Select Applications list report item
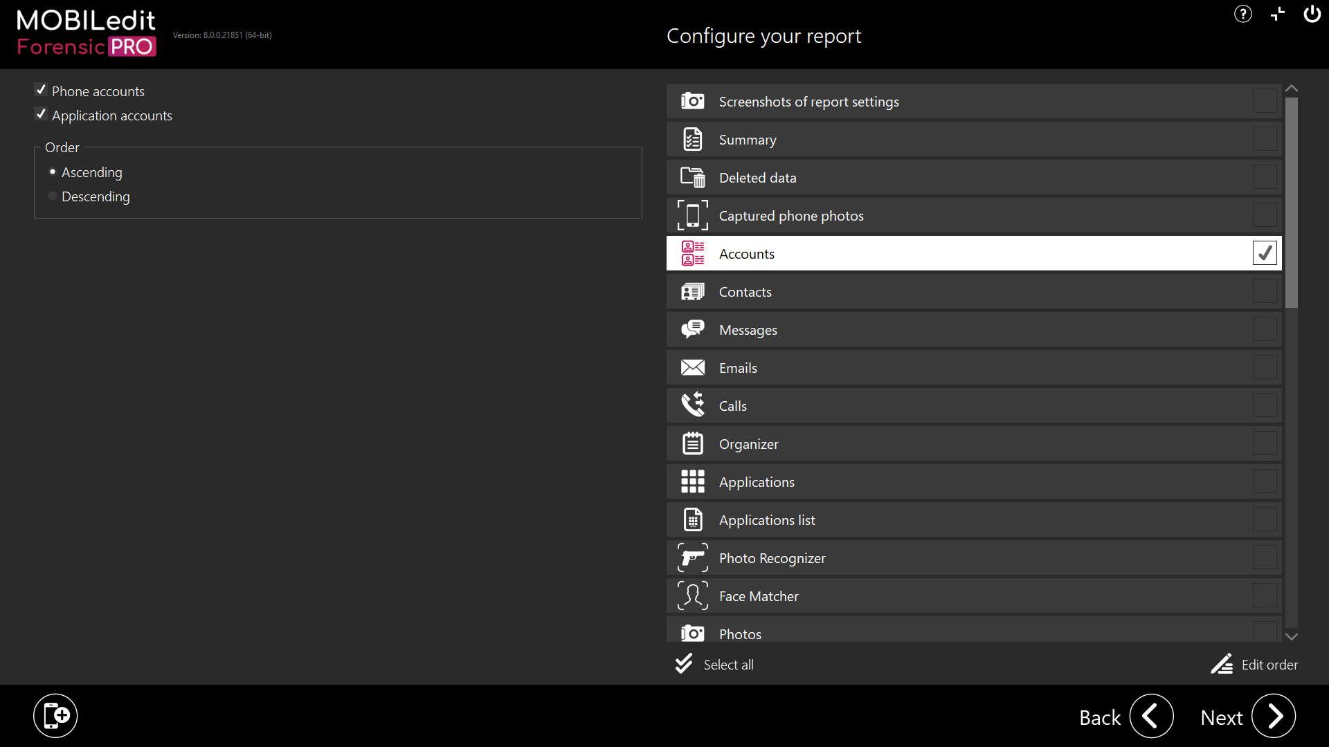 tap(766, 520)
